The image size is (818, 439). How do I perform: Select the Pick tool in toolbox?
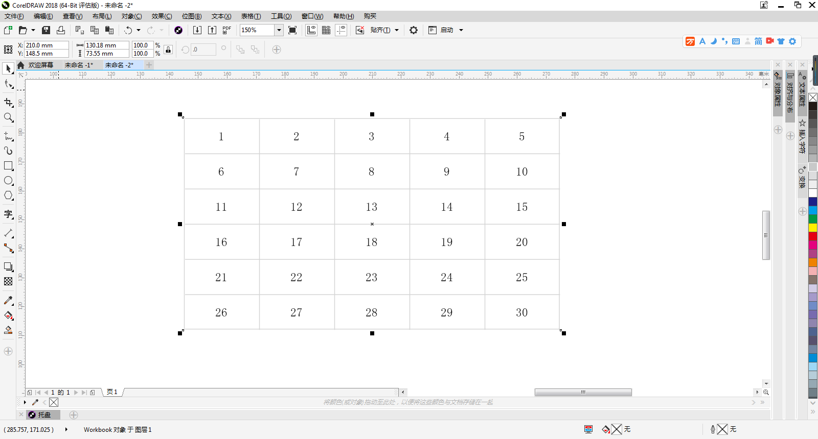(8, 68)
